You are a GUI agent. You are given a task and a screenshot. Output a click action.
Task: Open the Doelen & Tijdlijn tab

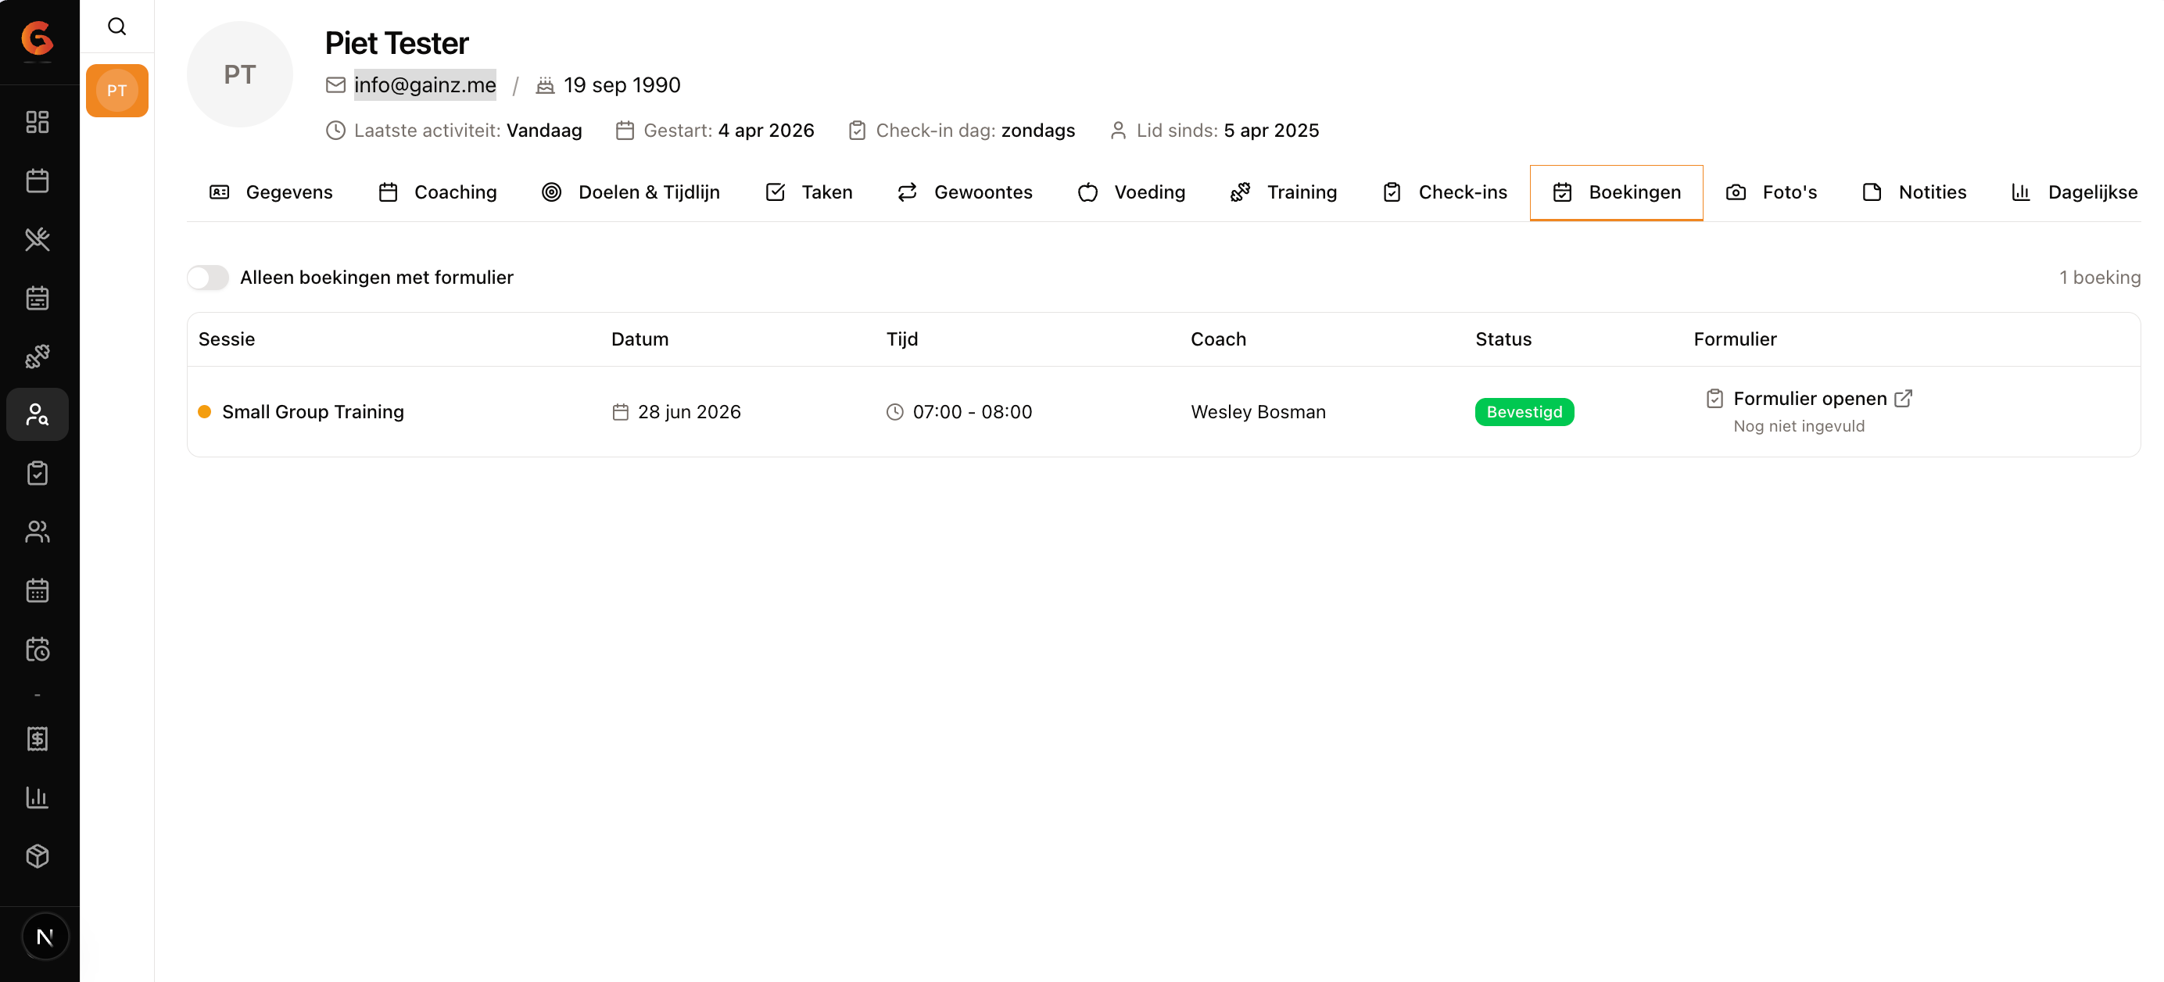coord(631,192)
